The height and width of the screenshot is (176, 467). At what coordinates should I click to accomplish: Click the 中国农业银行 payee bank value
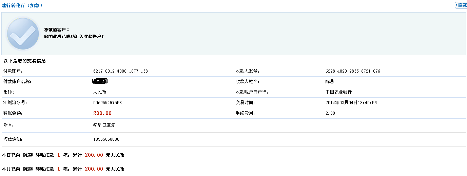(x=338, y=92)
